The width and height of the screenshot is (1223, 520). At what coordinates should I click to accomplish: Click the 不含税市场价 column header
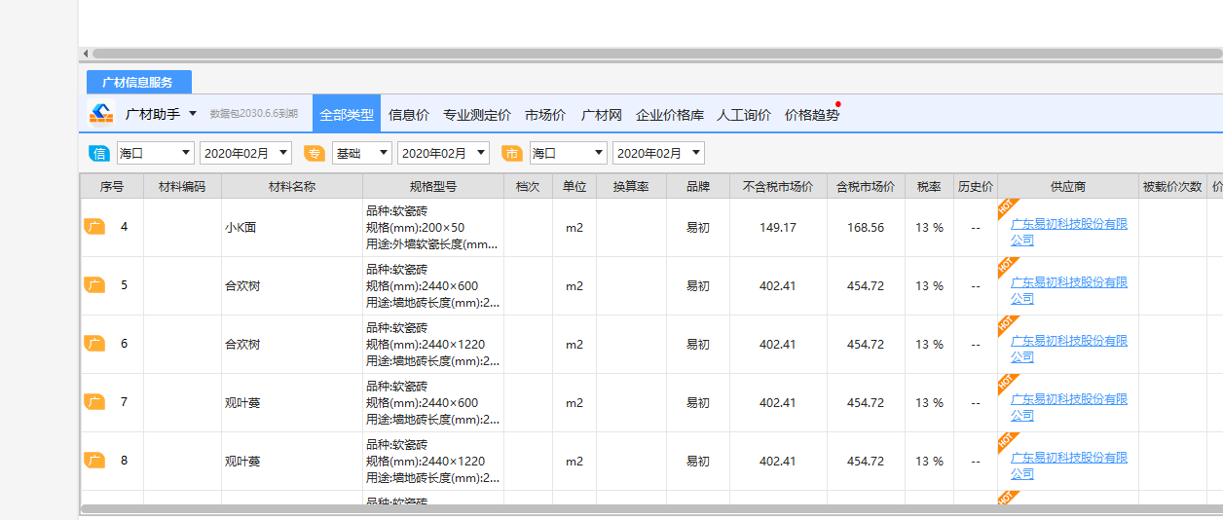[778, 186]
